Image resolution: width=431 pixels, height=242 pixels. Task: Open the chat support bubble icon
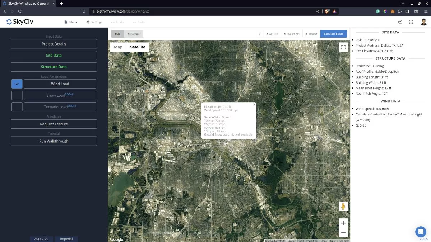coord(421,232)
